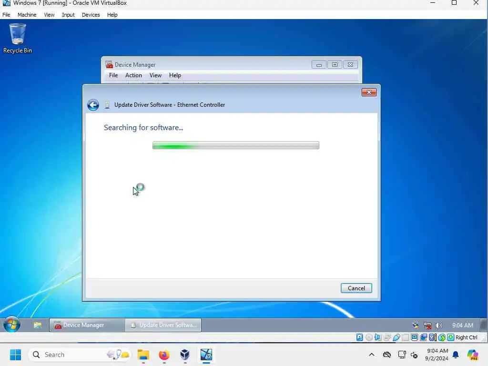The width and height of the screenshot is (488, 366).
Task: Open Device Manager Help menu
Action: 175,75
